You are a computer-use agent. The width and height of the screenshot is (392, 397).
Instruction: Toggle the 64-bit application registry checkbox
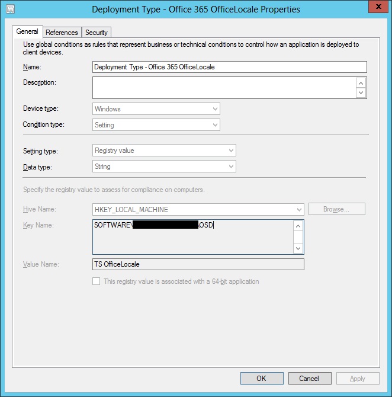pyautogui.click(x=96, y=281)
